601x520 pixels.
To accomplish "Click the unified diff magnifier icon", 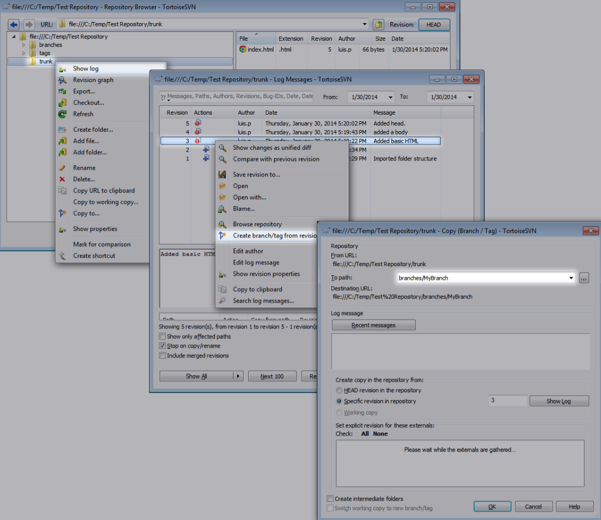I will 222,148.
